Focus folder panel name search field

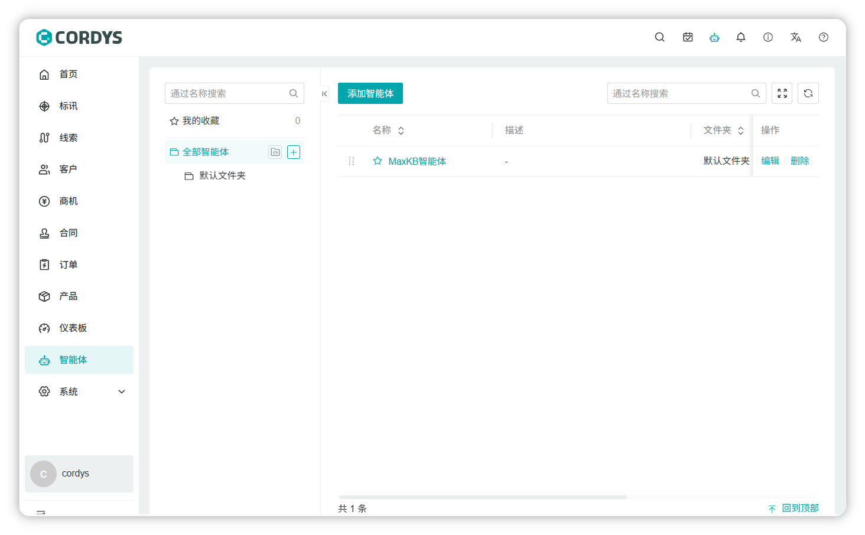(x=235, y=93)
